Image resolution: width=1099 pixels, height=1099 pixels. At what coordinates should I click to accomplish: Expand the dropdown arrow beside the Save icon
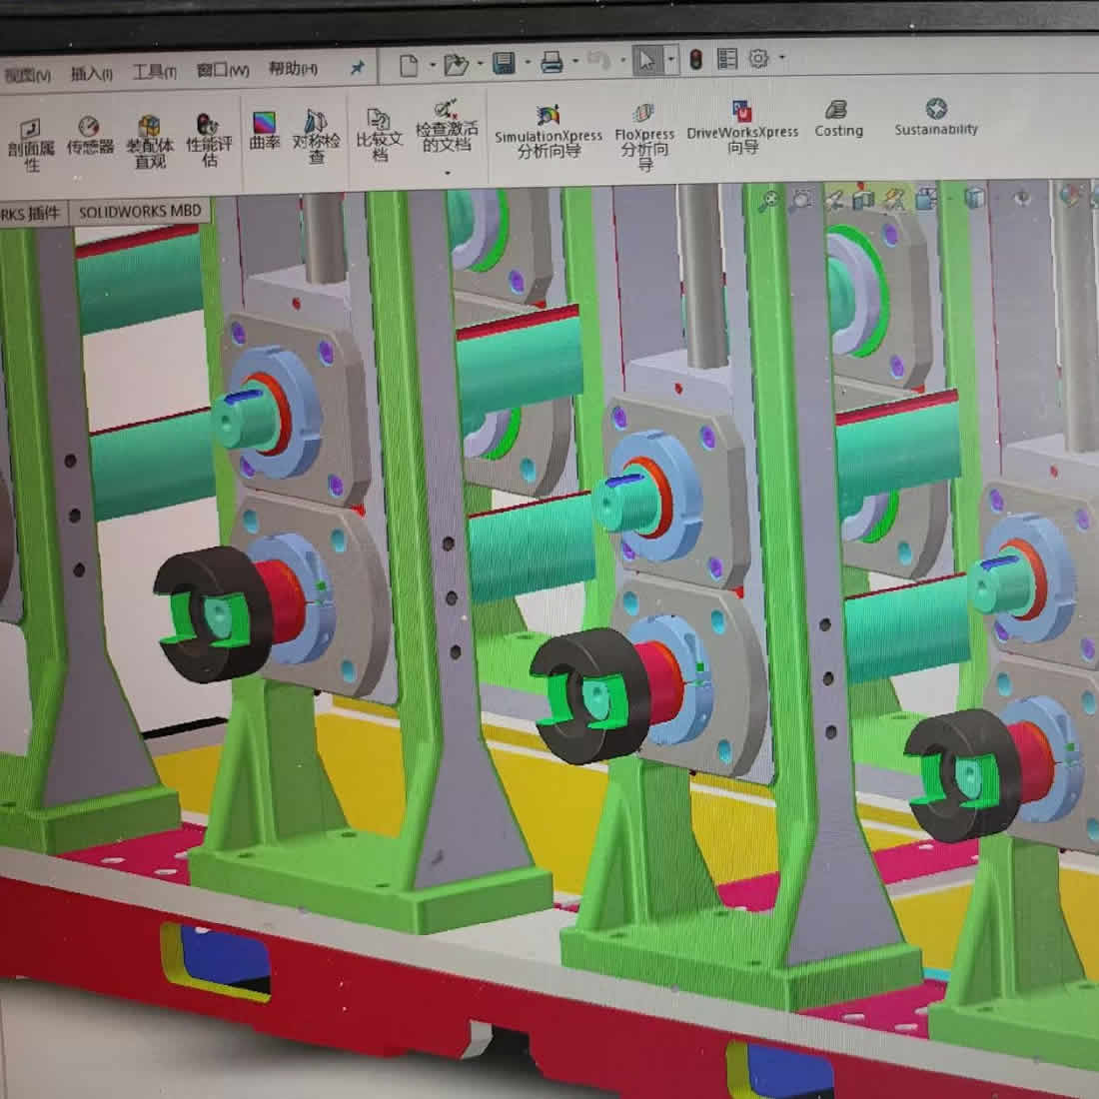click(528, 64)
